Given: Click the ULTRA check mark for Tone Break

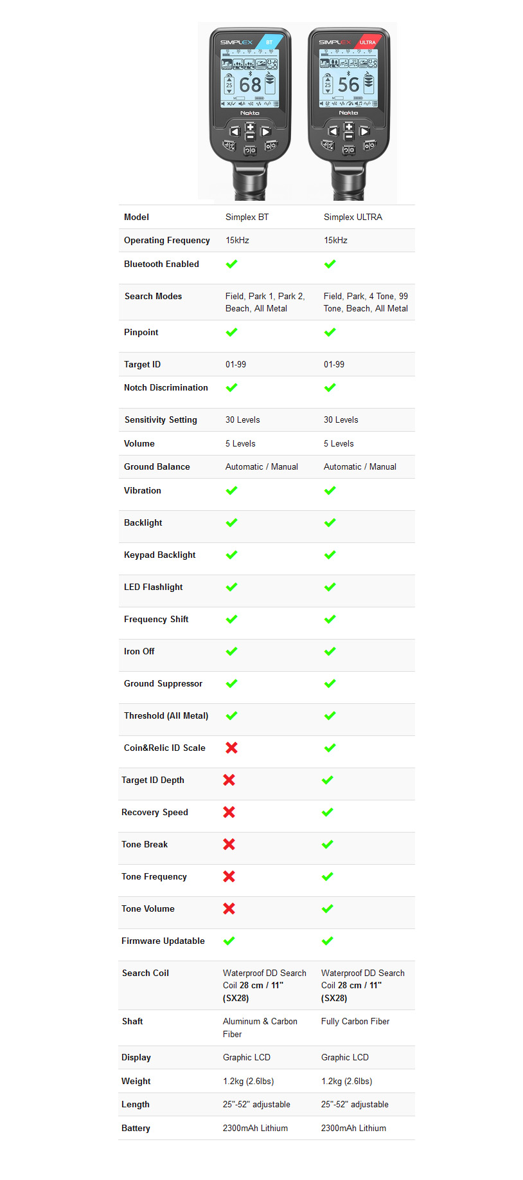Looking at the screenshot, I should (328, 844).
